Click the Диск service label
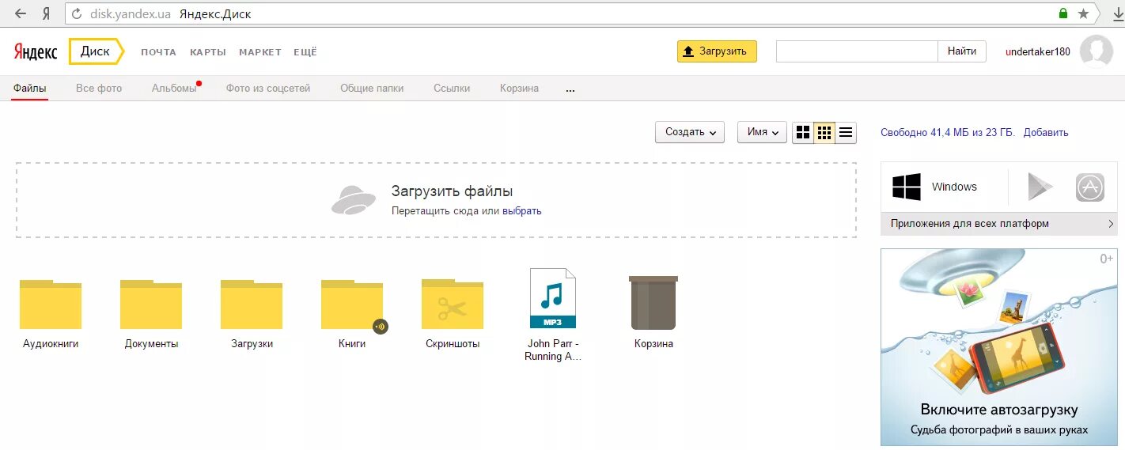Image resolution: width=1125 pixels, height=450 pixels. (x=96, y=51)
